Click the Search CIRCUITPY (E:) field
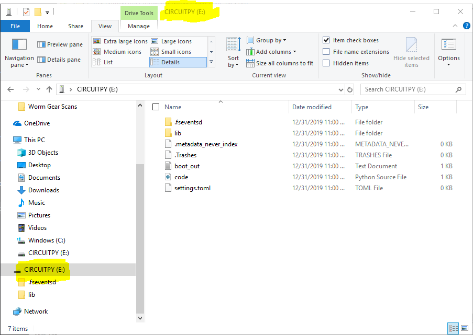The height and width of the screenshot is (335, 473). click(x=409, y=89)
